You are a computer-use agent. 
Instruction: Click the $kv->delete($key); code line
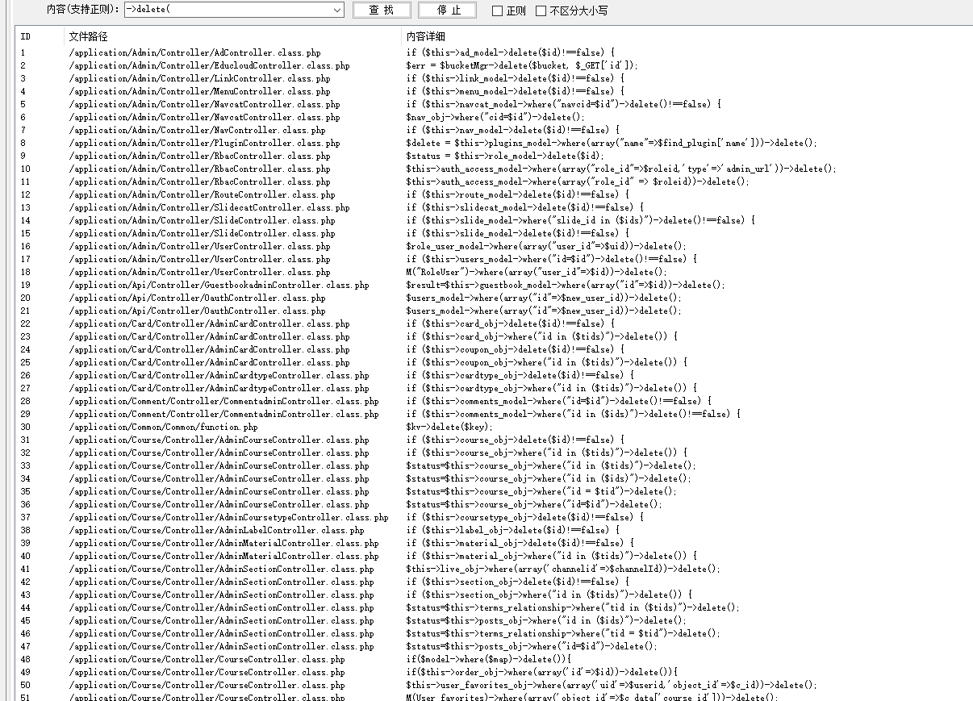[x=449, y=427]
